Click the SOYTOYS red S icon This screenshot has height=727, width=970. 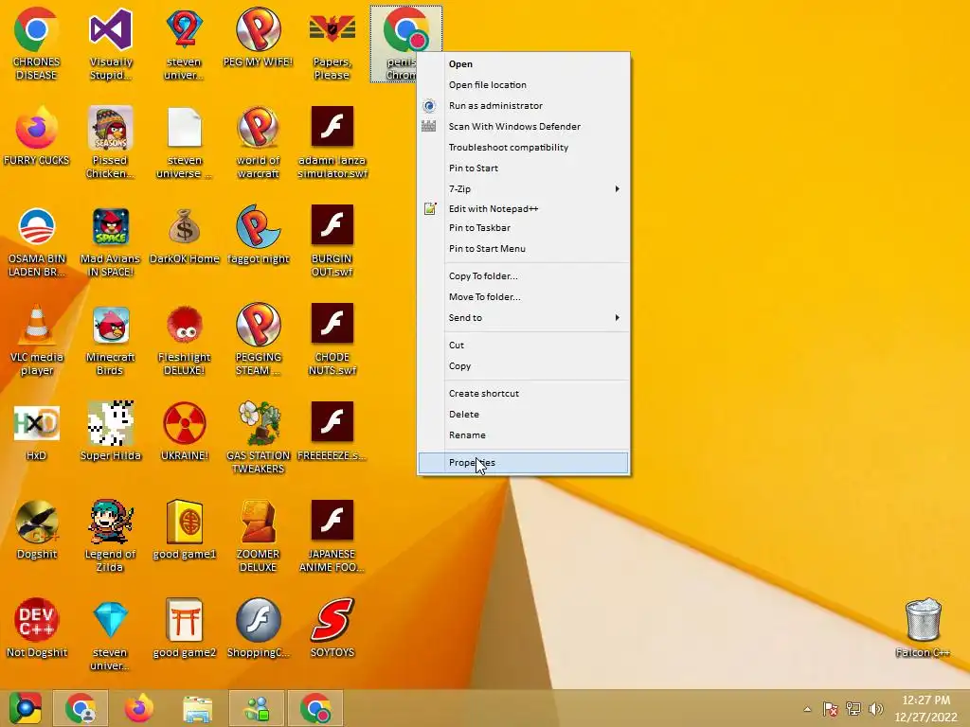[x=332, y=629]
